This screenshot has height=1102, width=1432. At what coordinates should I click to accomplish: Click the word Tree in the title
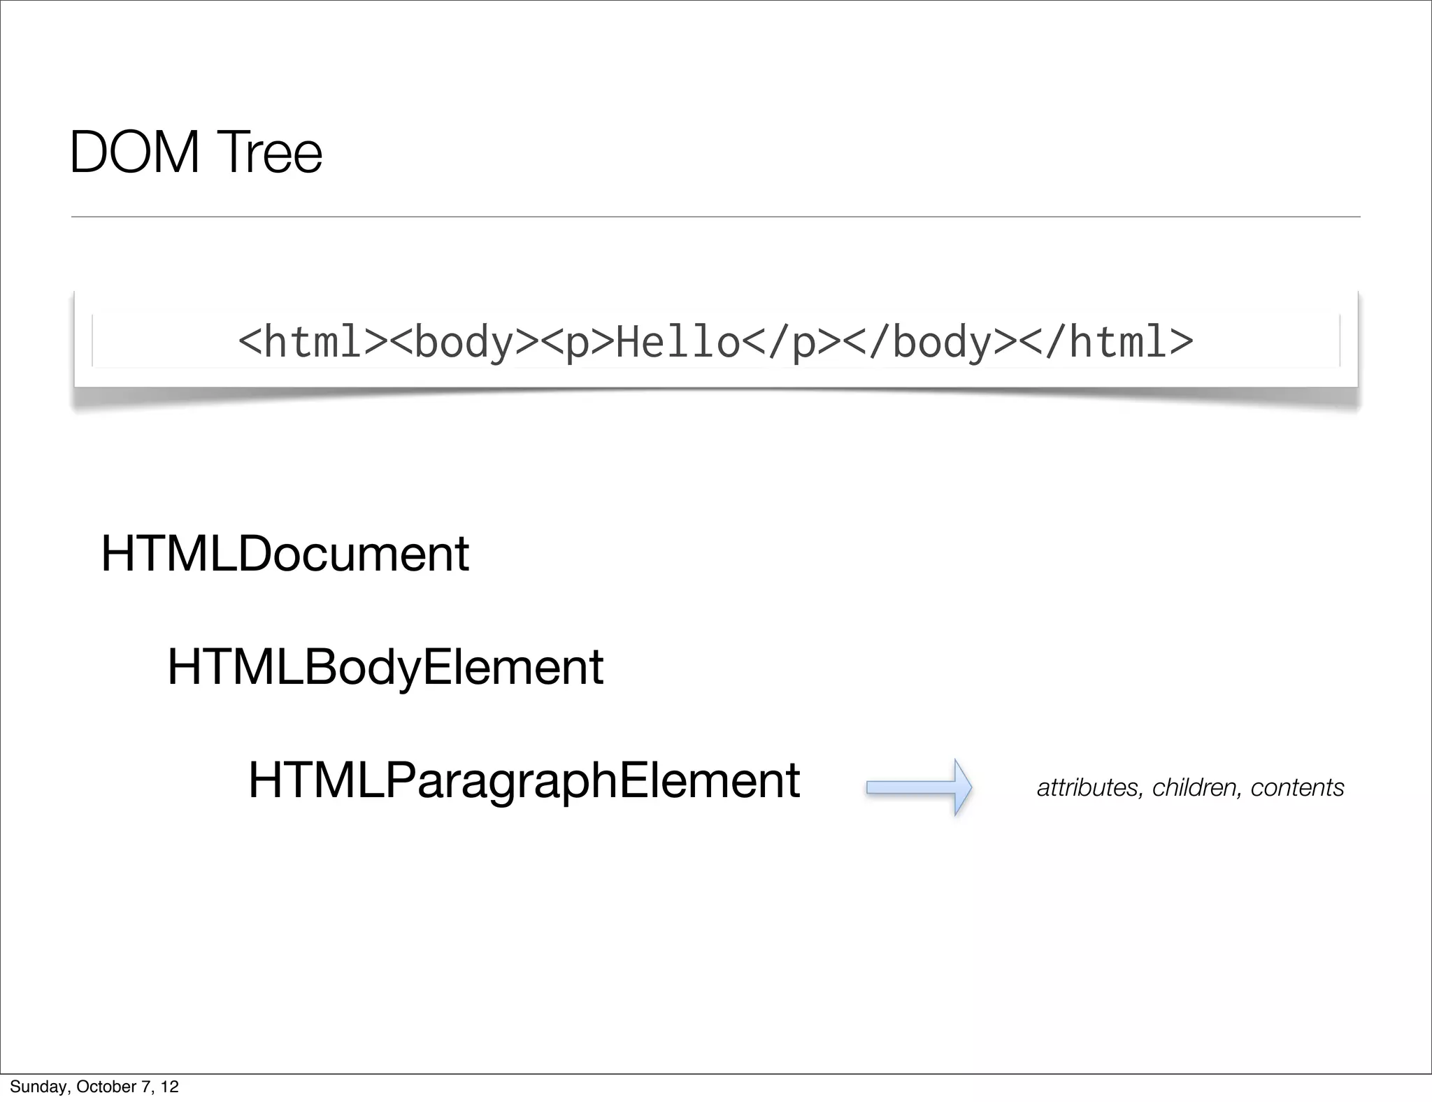click(x=269, y=152)
